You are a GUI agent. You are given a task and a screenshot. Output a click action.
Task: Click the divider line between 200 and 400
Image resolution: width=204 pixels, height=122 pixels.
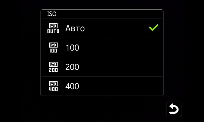(102, 77)
